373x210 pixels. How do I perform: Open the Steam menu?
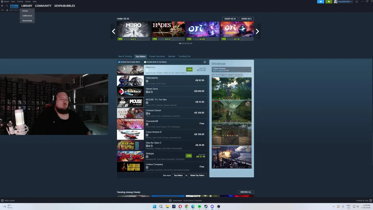(6, 1)
